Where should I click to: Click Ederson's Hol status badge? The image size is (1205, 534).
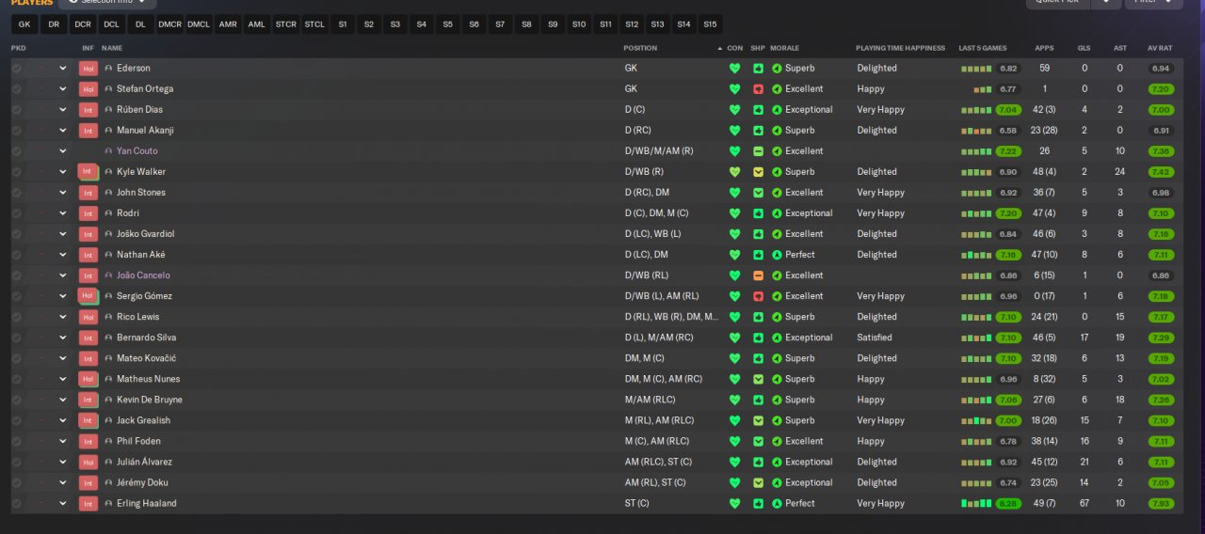tap(88, 69)
